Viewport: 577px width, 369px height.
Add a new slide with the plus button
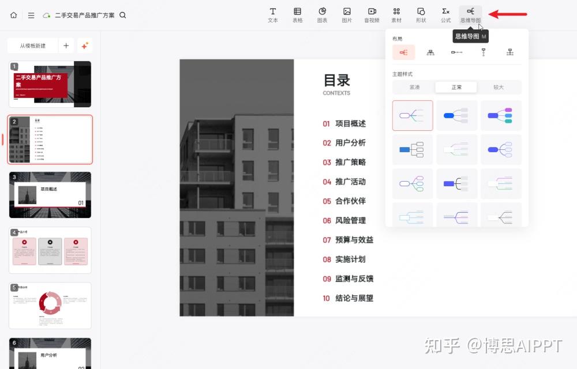[x=66, y=46]
